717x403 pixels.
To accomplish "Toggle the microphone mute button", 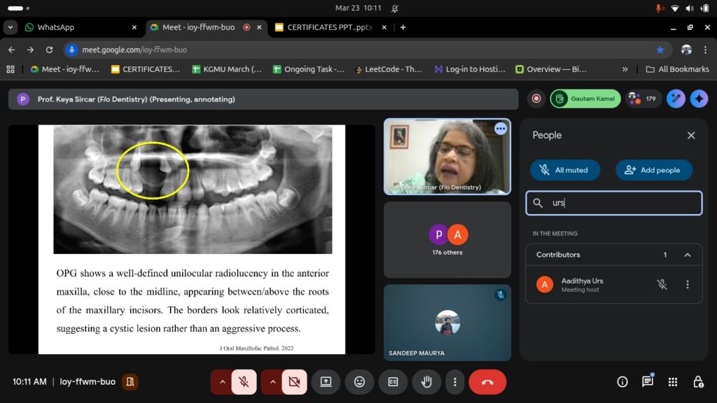I will tap(244, 382).
